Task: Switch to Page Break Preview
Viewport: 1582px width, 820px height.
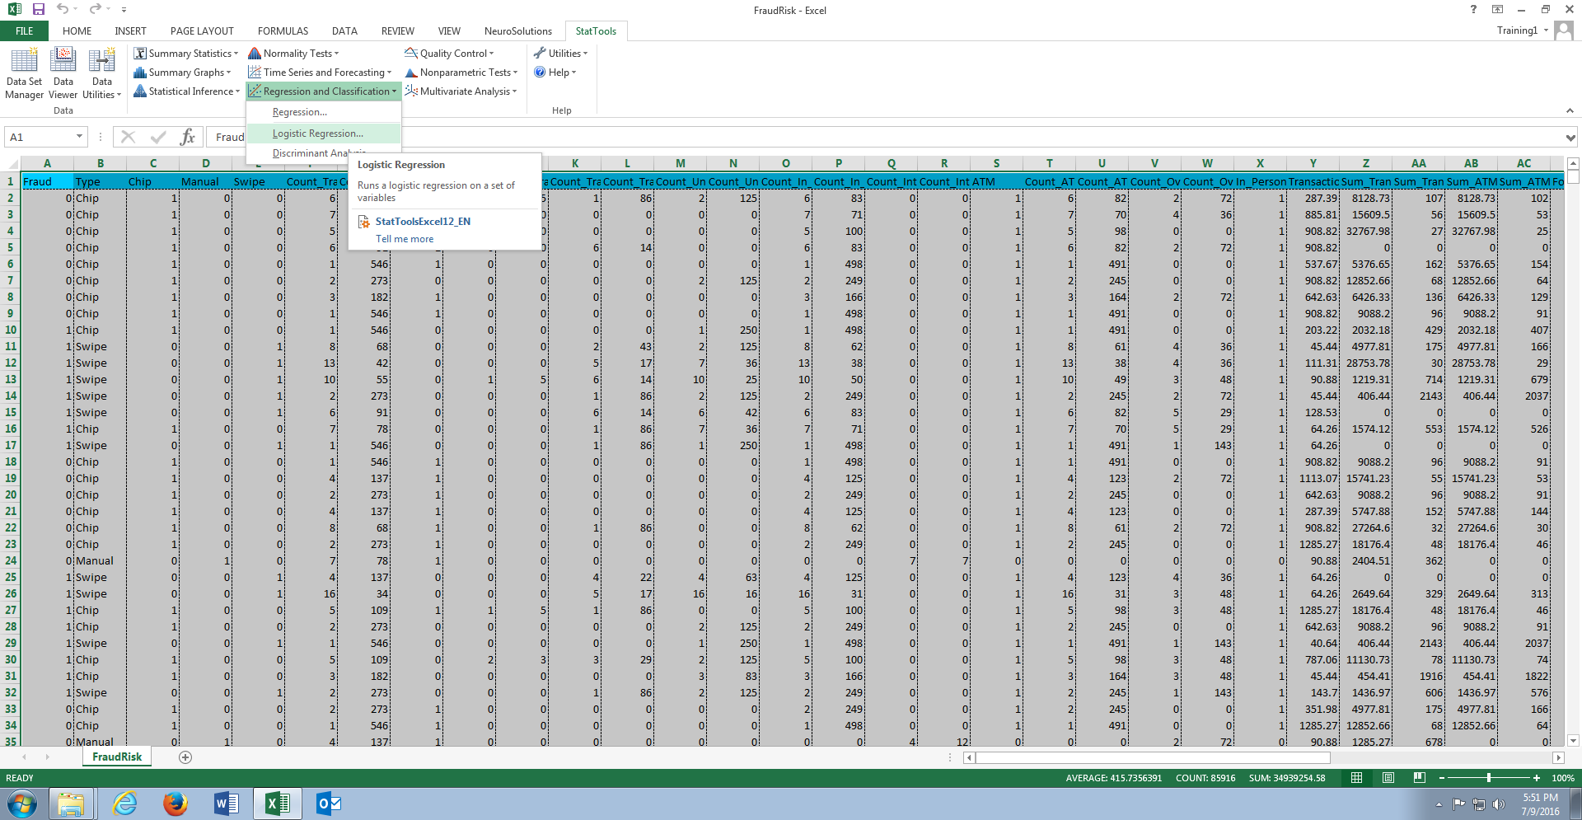Action: tap(1419, 778)
